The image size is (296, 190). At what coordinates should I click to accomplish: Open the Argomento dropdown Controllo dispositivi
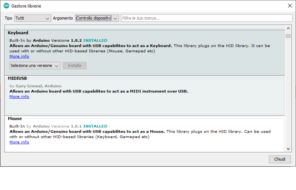97,18
